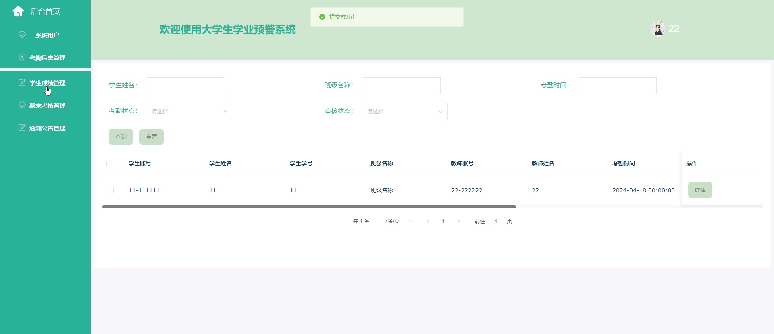Image resolution: width=774 pixels, height=334 pixels.
Task: Check the row checkbox for student 11-111111
Action: pos(111,190)
